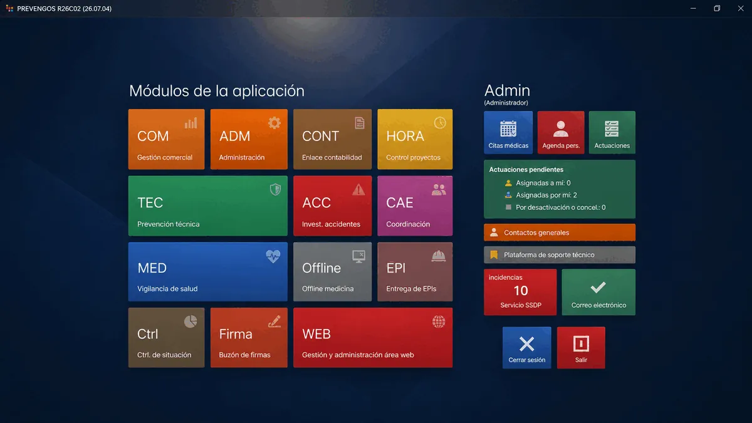Open CONT Enlace contabilidad module

[332, 139]
